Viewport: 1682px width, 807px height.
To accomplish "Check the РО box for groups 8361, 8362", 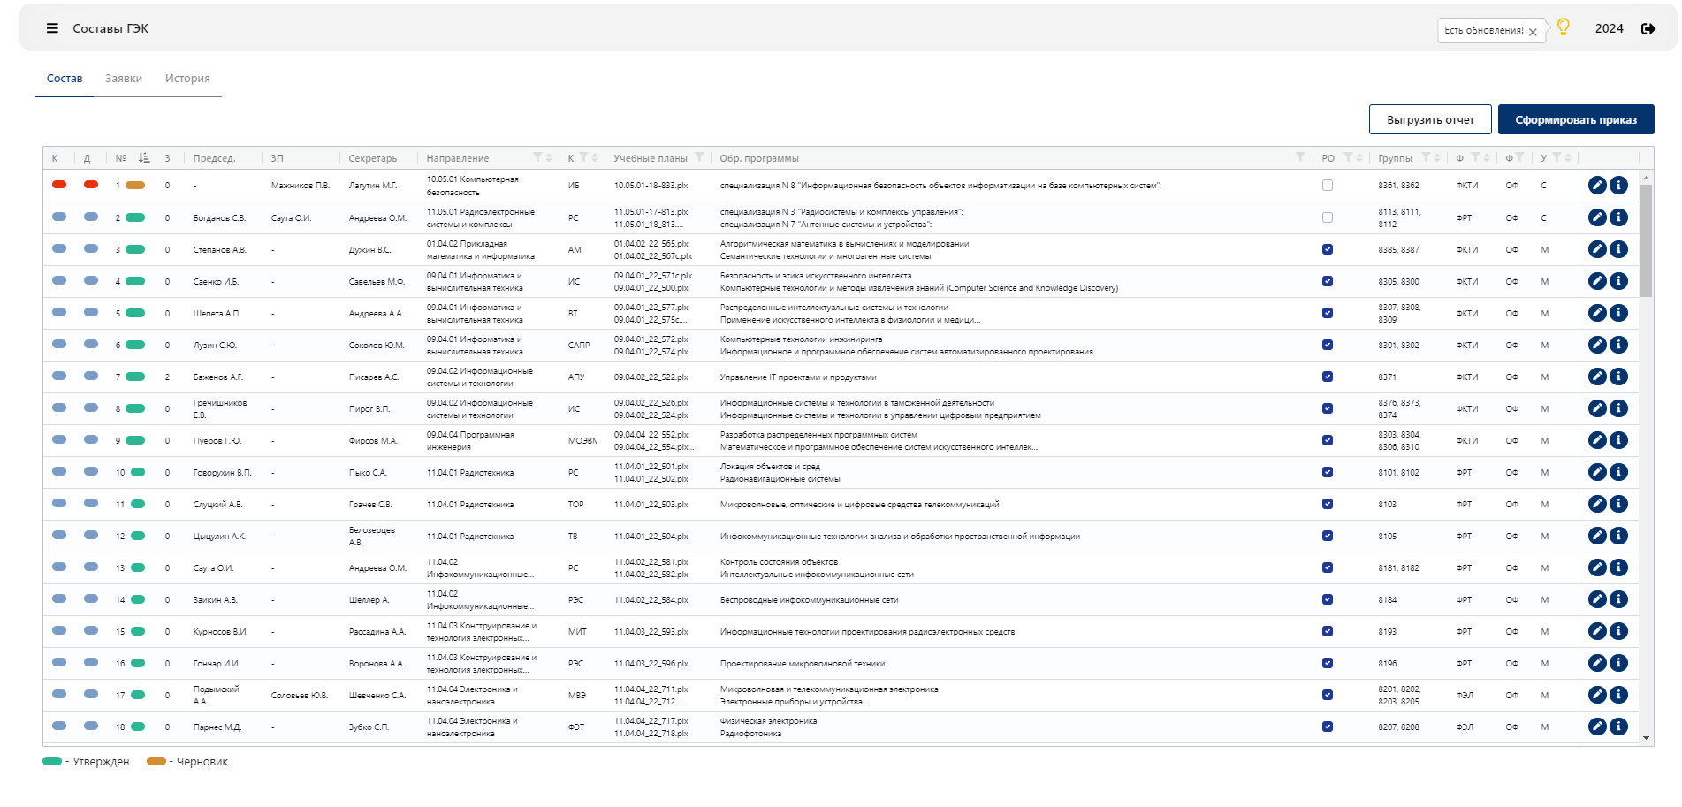I will point(1328,186).
